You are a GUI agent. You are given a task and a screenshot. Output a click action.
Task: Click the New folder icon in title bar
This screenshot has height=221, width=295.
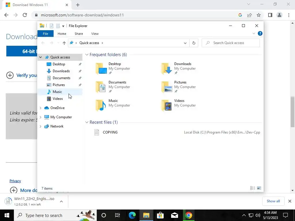coord(58,26)
